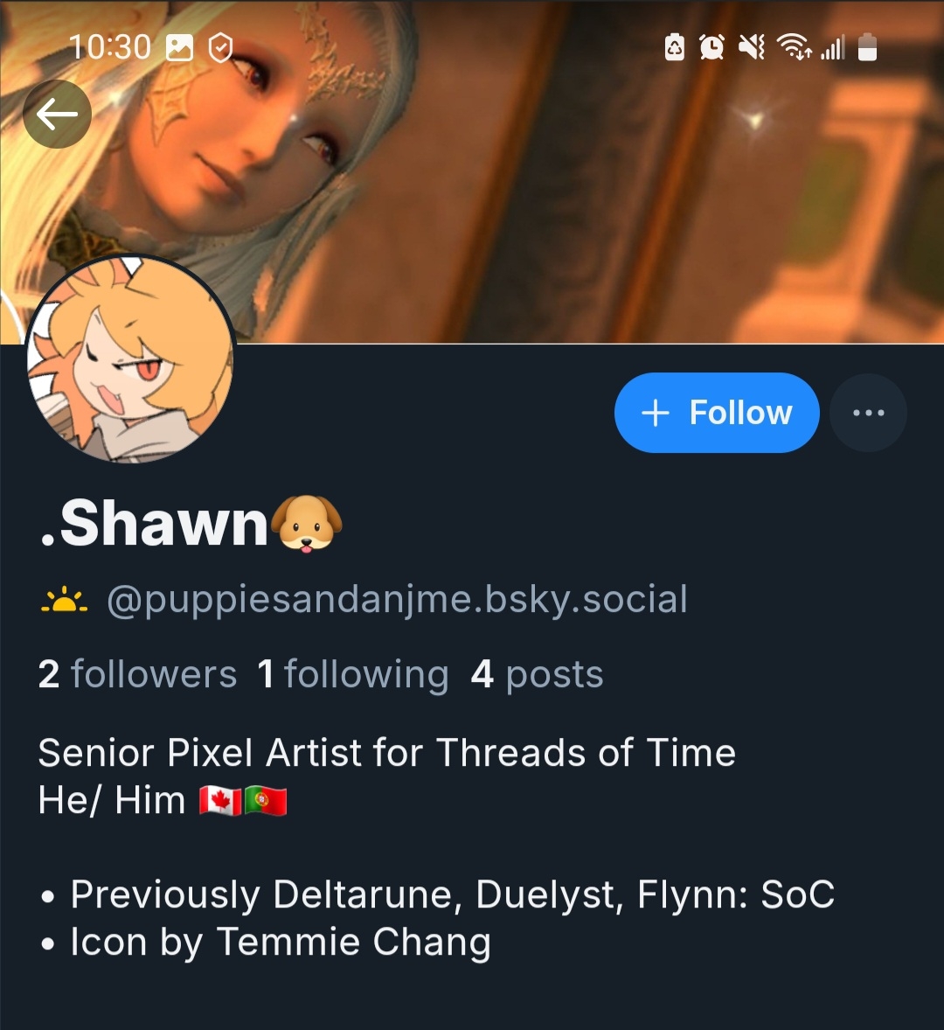Tap the shield check status icon
Image resolution: width=944 pixels, height=1030 pixels.
point(220,47)
